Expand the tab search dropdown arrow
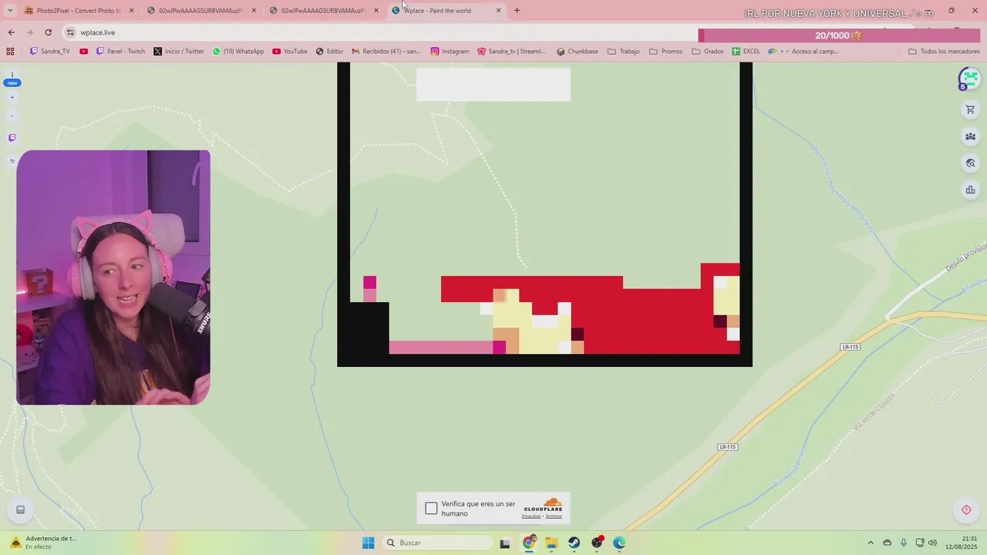 (x=10, y=10)
